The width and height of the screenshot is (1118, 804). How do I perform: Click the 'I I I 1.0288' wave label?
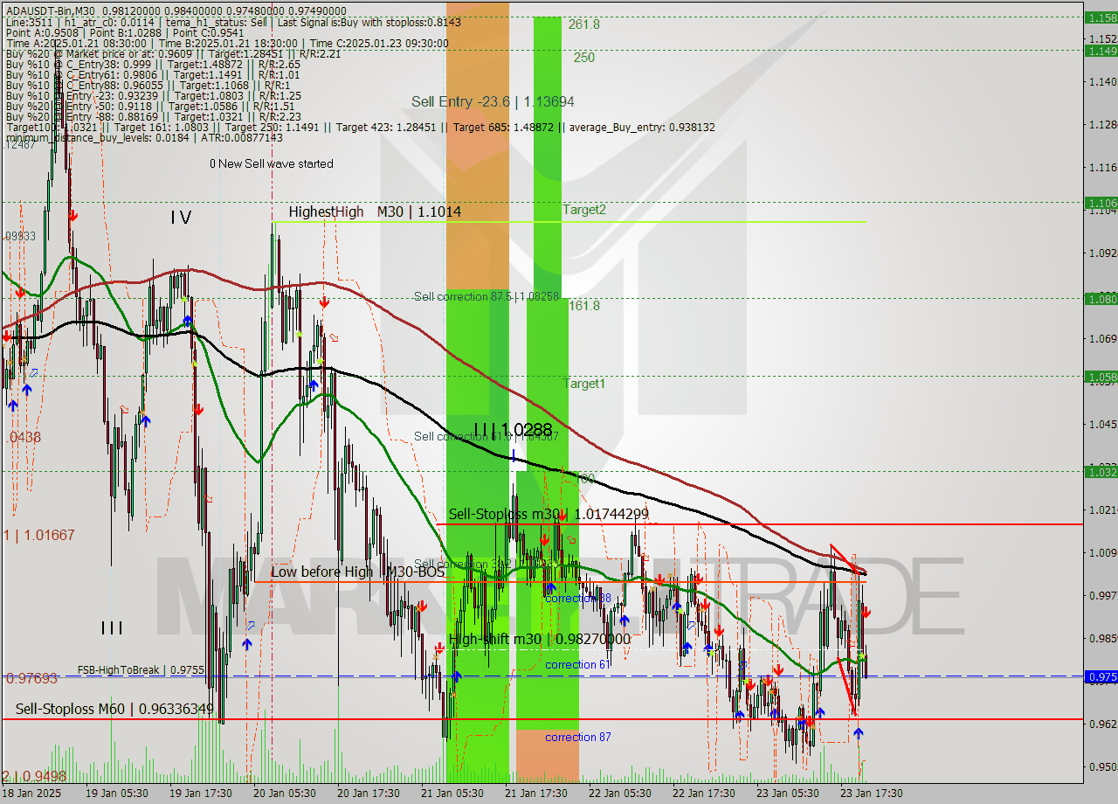click(514, 430)
